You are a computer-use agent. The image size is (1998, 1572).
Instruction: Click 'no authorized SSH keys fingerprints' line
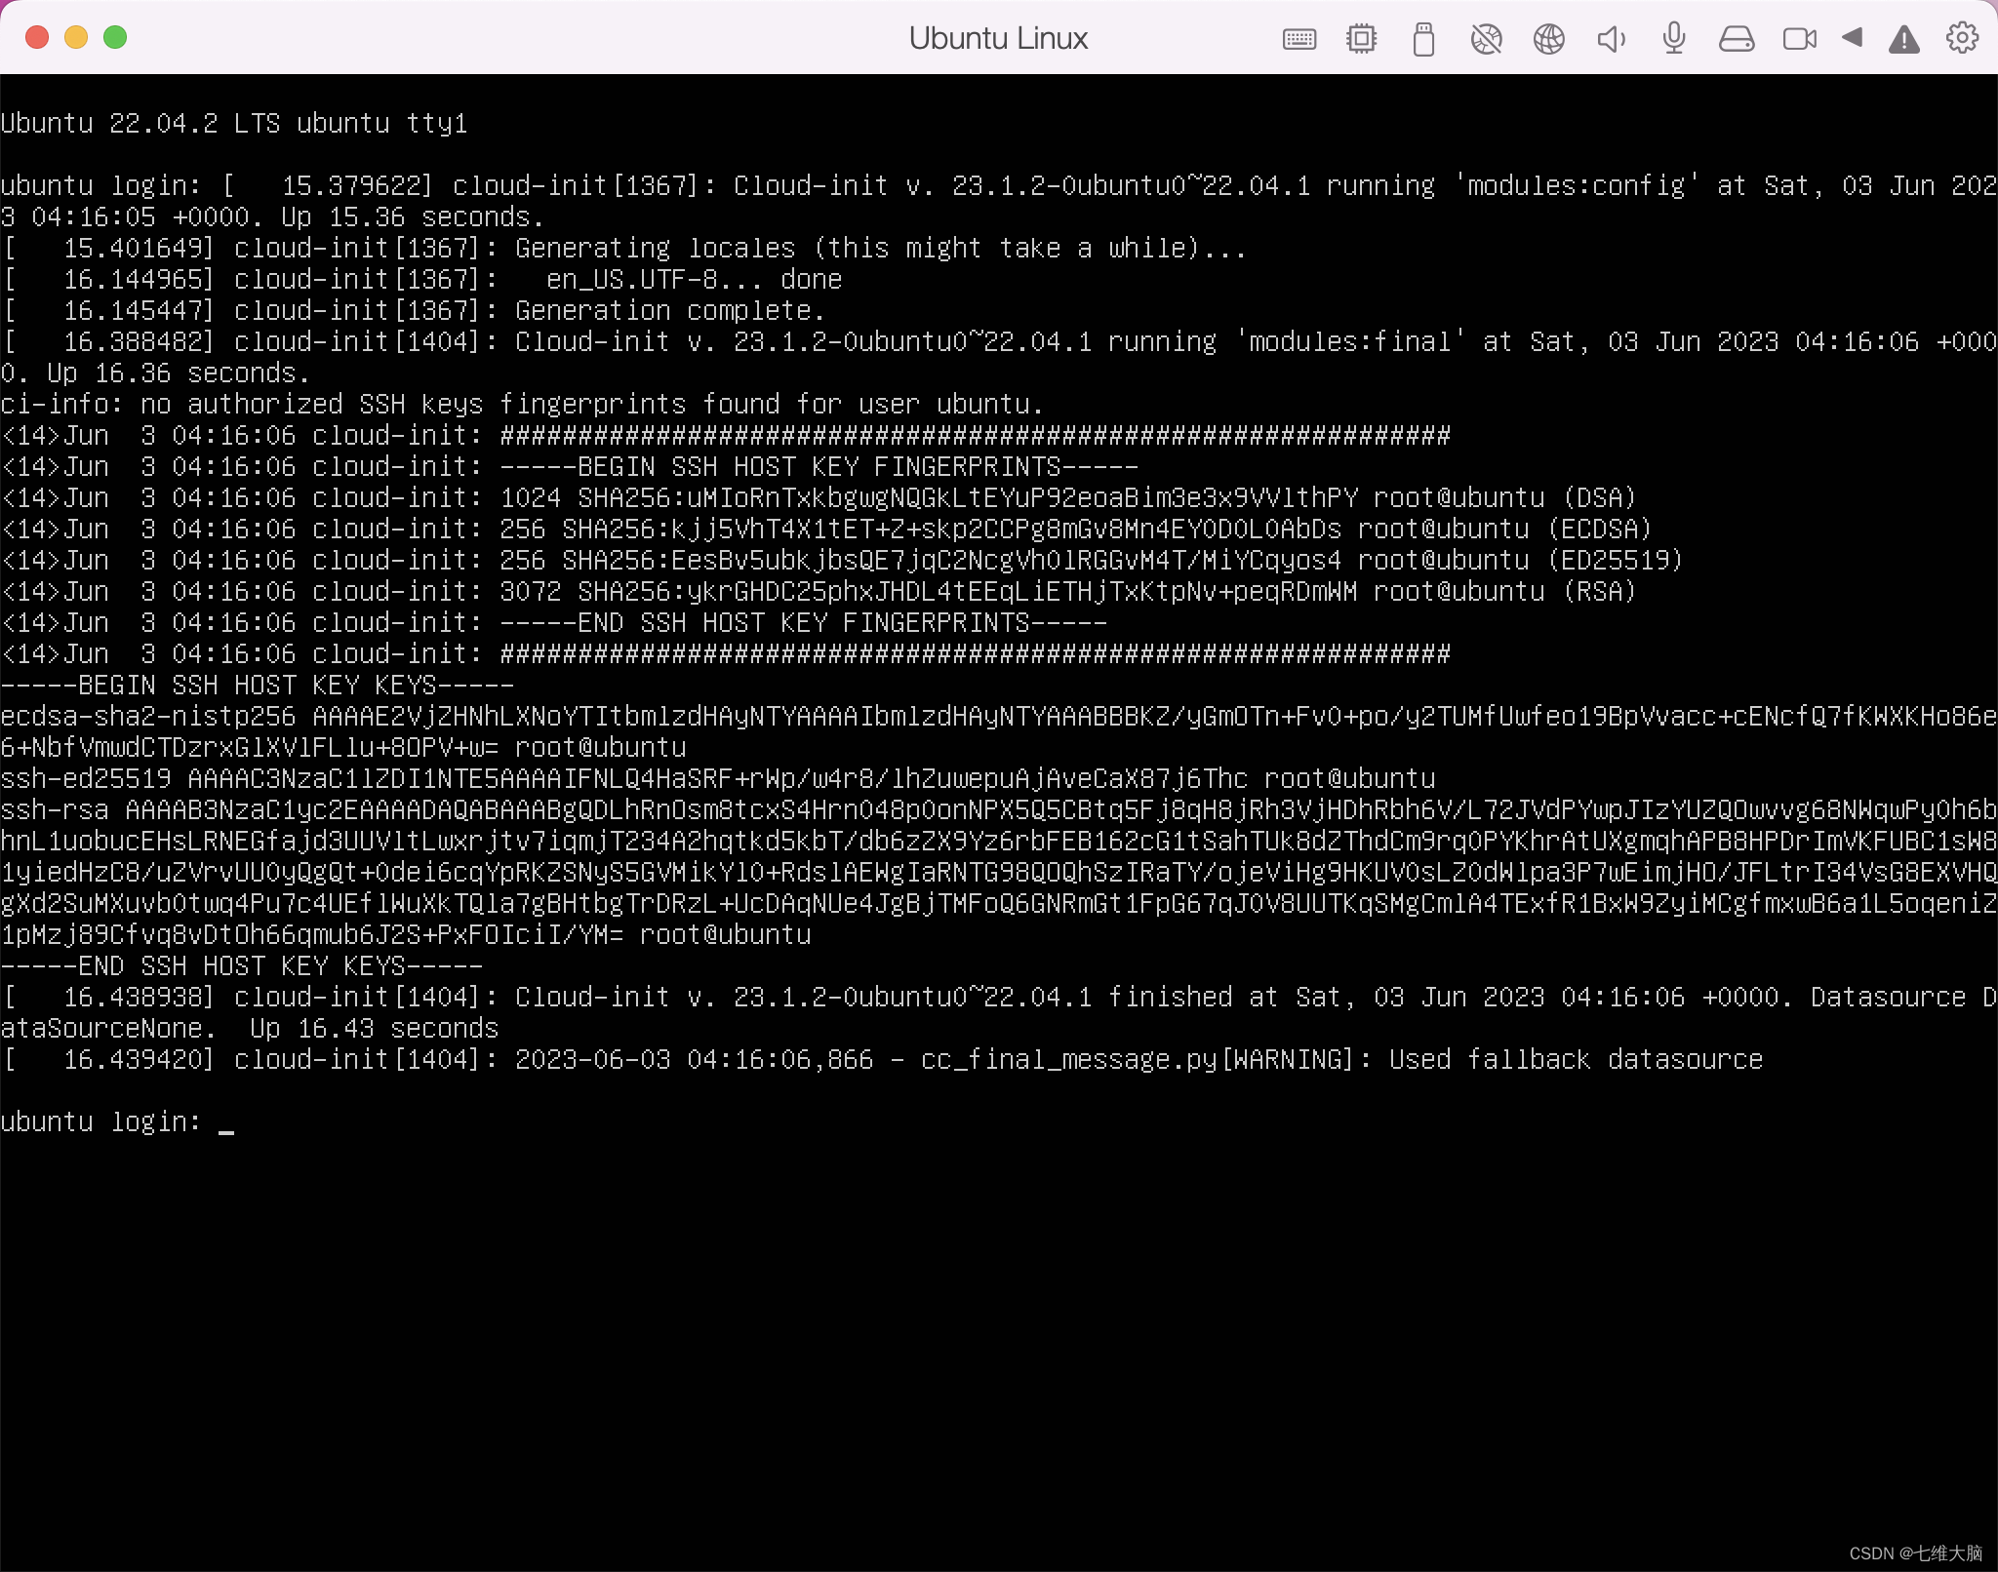[x=522, y=405]
